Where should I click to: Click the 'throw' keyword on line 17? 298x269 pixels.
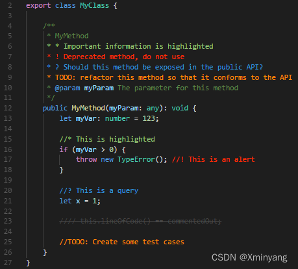click(x=86, y=160)
